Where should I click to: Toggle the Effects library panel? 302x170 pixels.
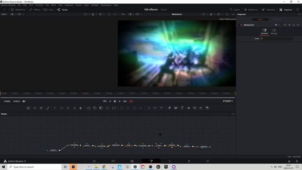coord(34,9)
